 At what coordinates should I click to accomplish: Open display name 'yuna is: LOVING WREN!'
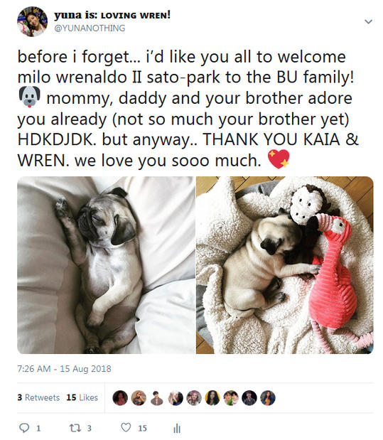(112, 15)
